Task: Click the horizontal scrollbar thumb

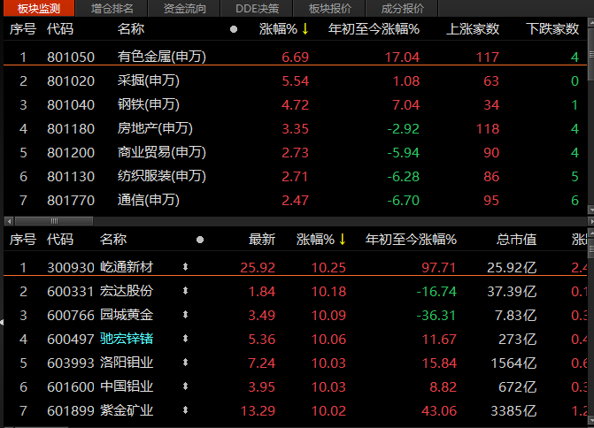Action: 54,221
